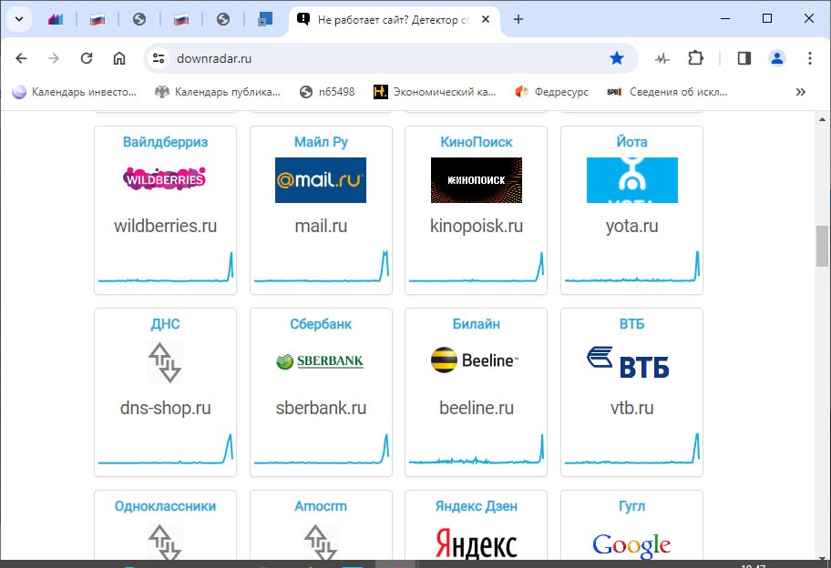The width and height of the screenshot is (831, 568).
Task: Click the Beeline logo thumbnail
Action: [476, 361]
